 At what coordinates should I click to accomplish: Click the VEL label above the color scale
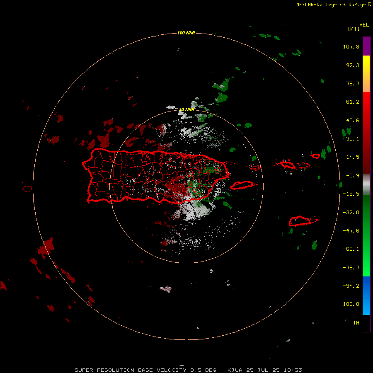coord(364,25)
